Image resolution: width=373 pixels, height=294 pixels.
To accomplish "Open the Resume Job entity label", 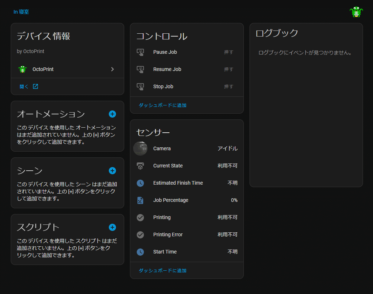I will [x=167, y=69].
